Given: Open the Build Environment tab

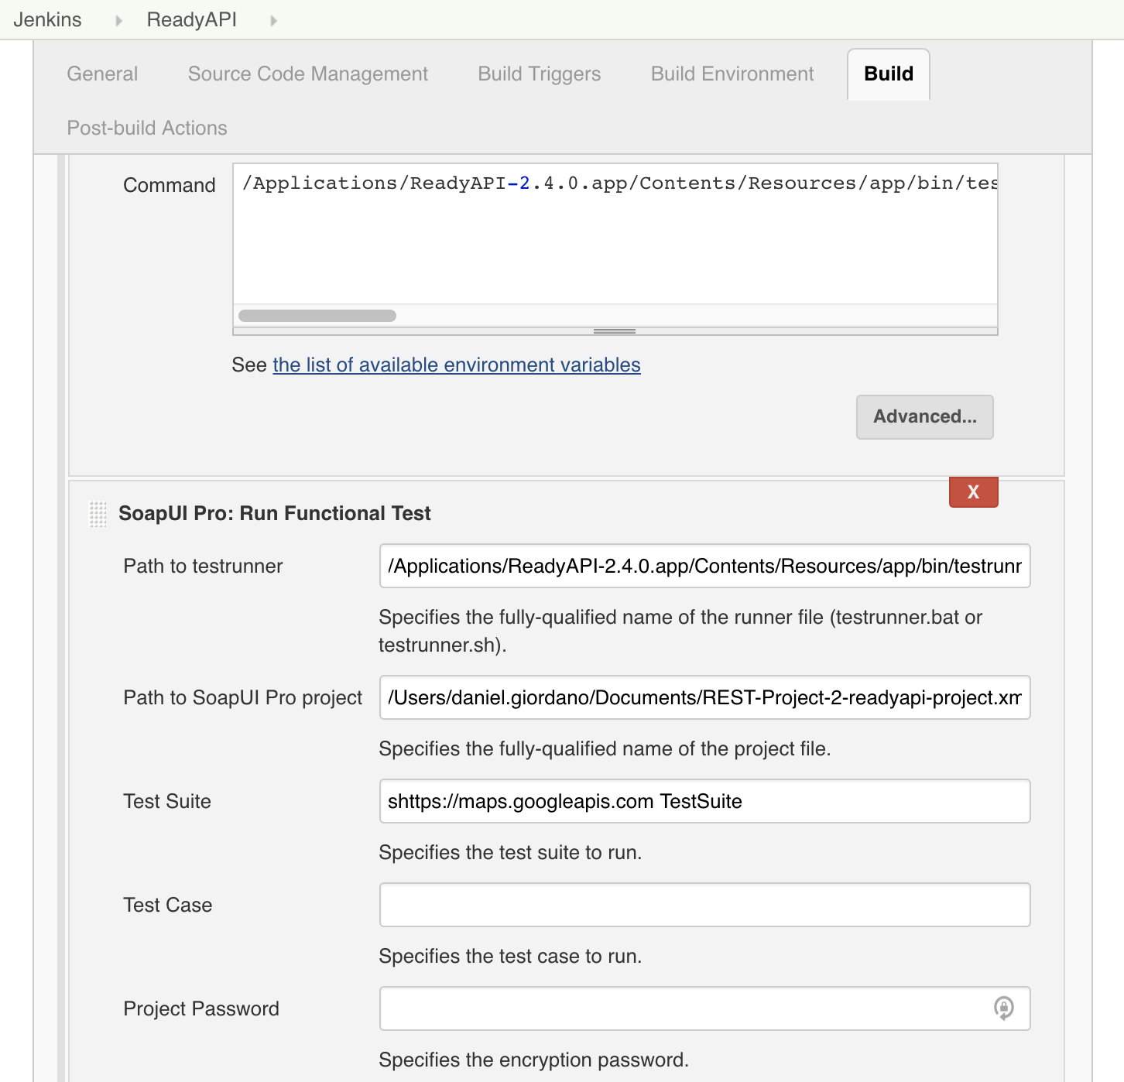Looking at the screenshot, I should 731,74.
